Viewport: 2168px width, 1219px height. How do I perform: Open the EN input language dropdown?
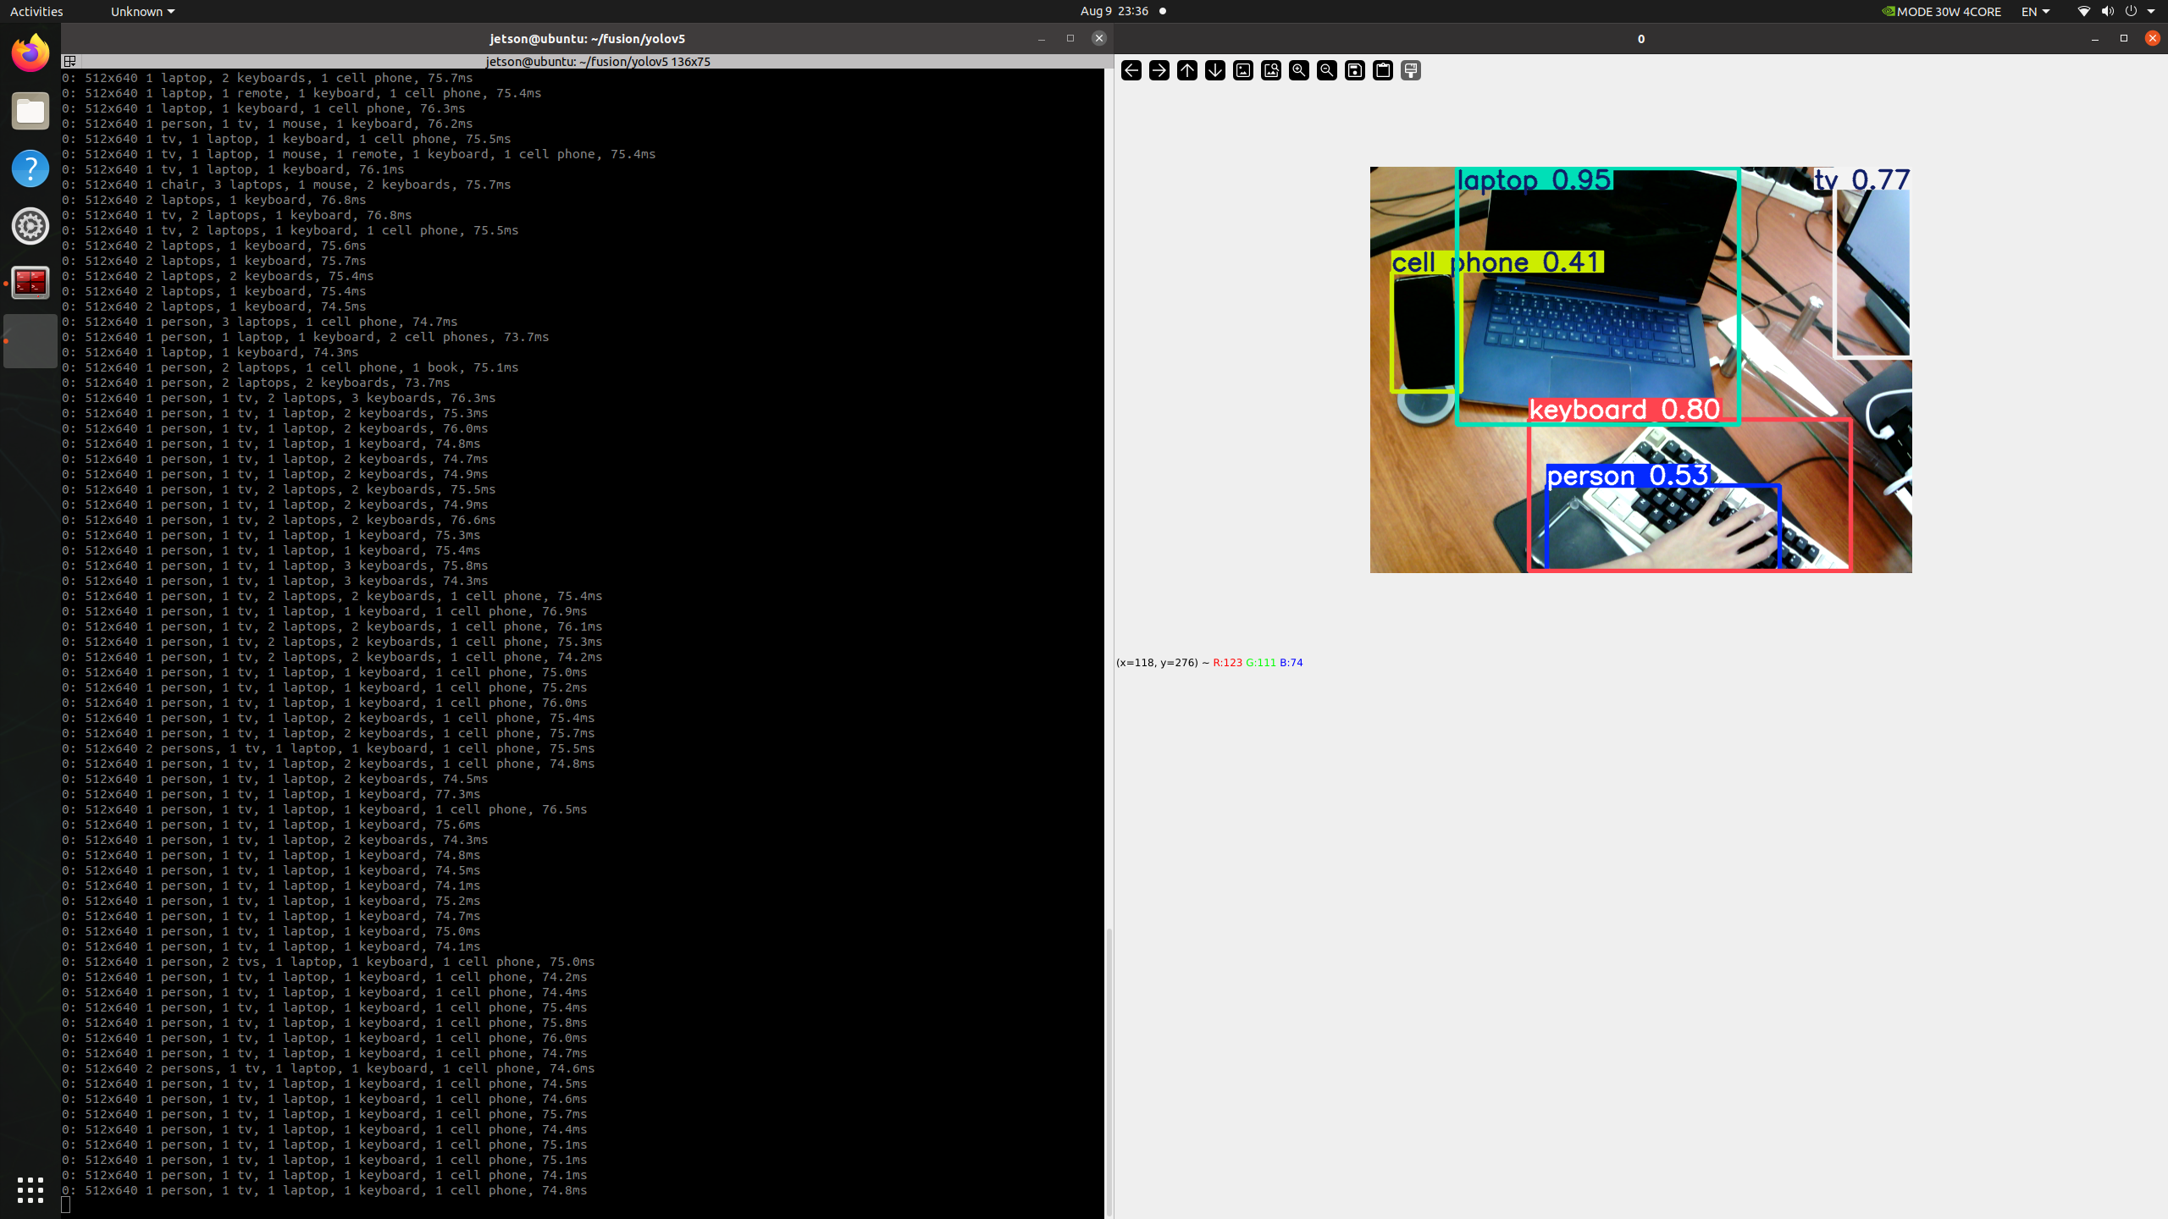(2035, 11)
